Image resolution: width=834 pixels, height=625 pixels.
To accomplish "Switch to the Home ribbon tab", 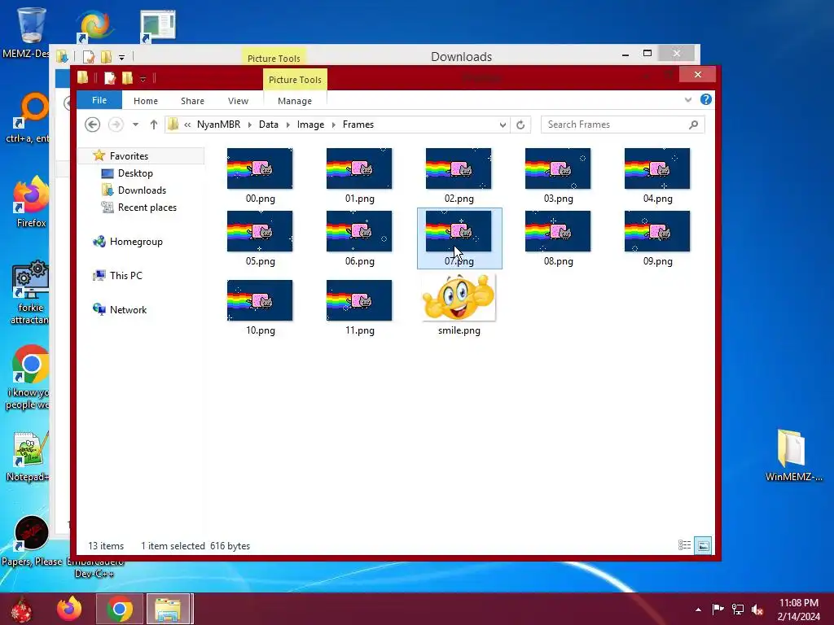I will (145, 101).
